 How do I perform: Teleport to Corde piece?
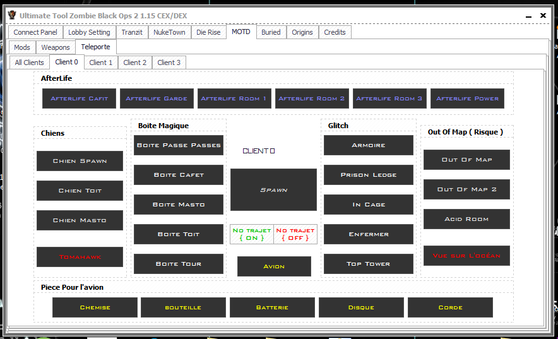click(450, 307)
